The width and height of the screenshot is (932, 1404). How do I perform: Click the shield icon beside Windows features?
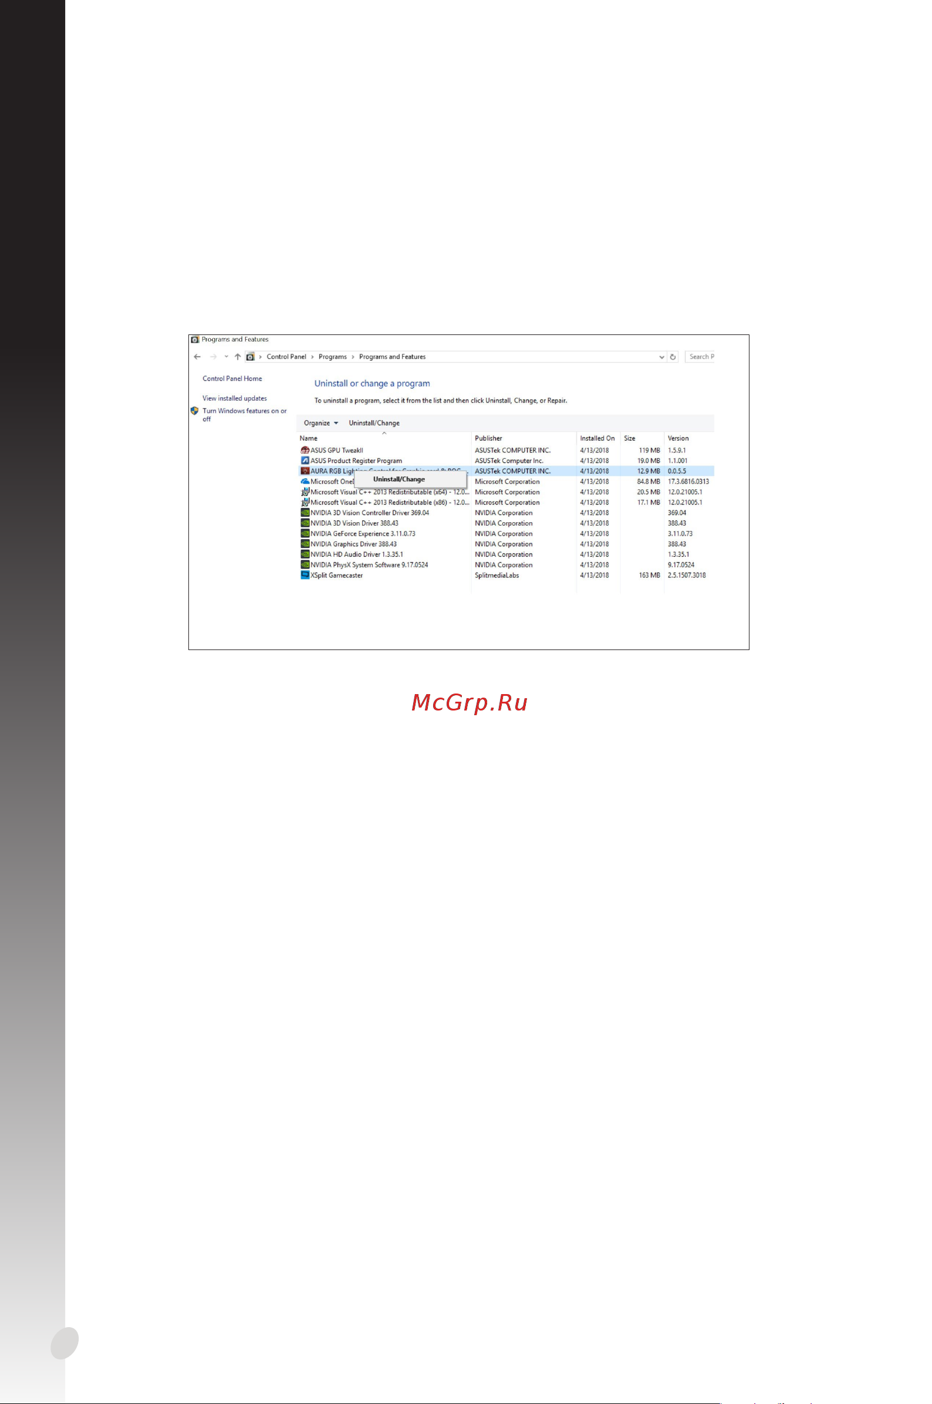pos(194,411)
